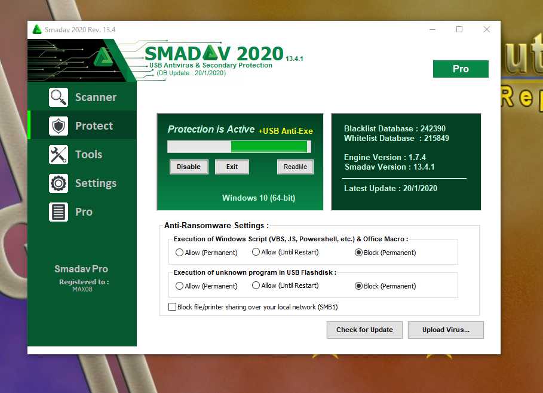This screenshot has width=543, height=393.
Task: Disable protection with the Disable button
Action: (x=189, y=167)
